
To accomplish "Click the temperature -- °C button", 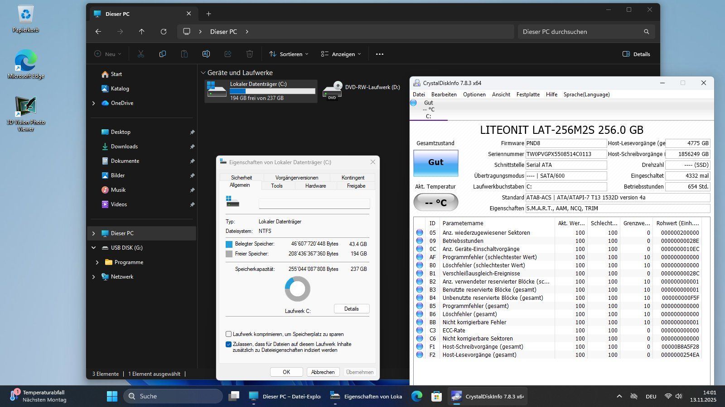I will tap(435, 202).
